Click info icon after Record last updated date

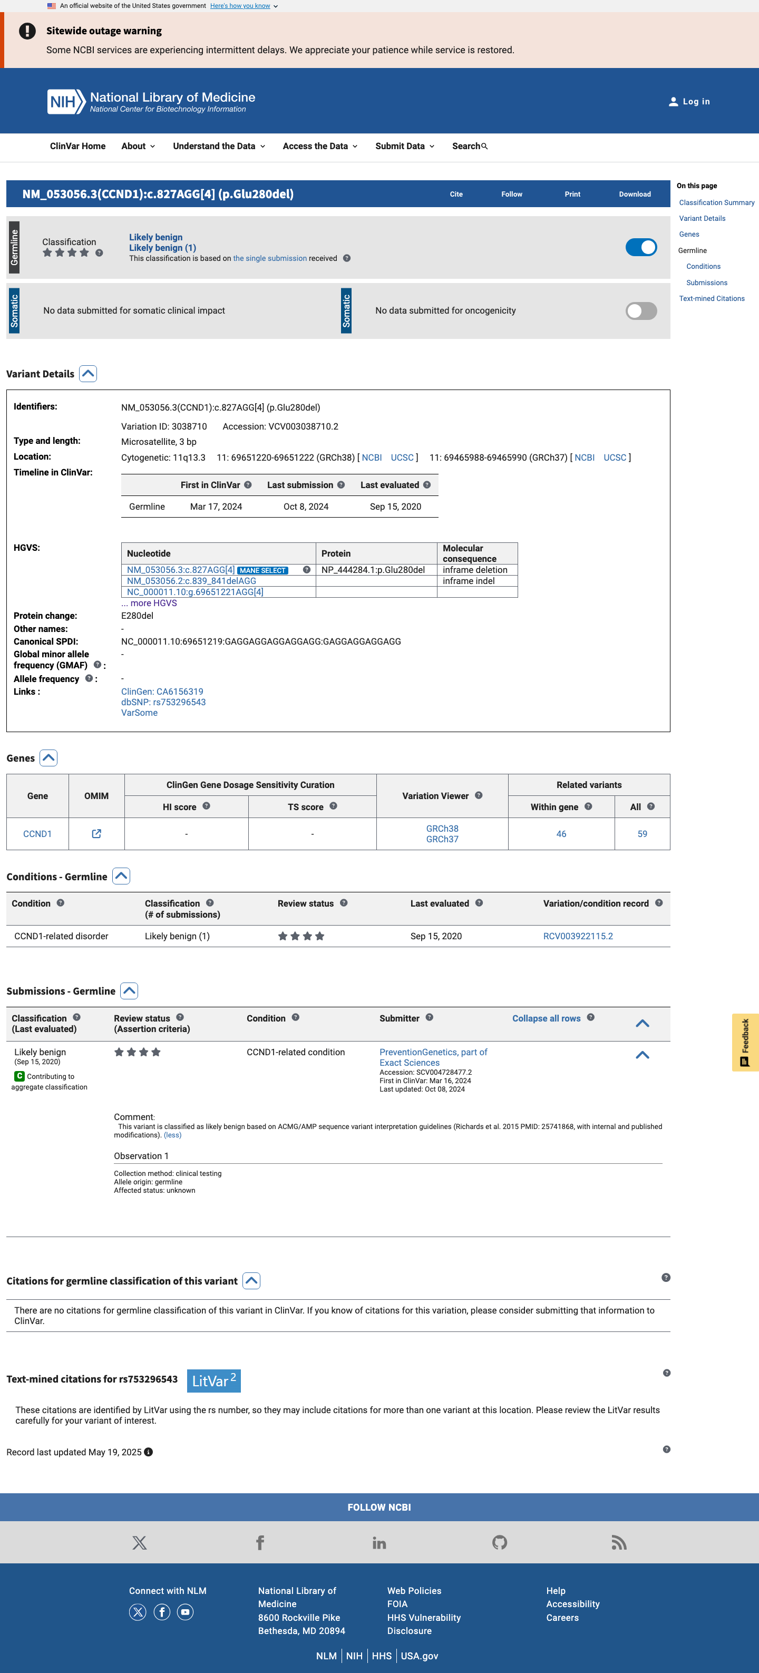148,1452
